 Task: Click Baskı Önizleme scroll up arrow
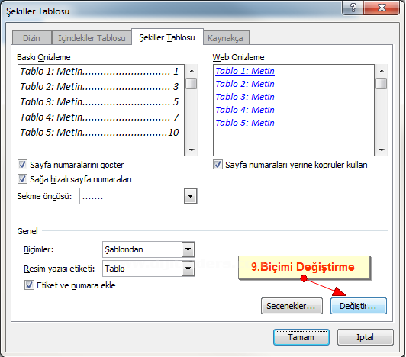192,71
